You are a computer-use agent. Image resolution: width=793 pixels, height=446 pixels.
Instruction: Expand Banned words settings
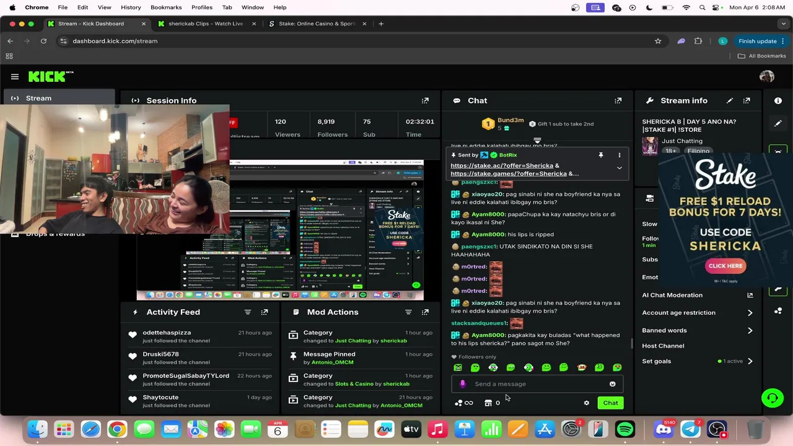750,331
